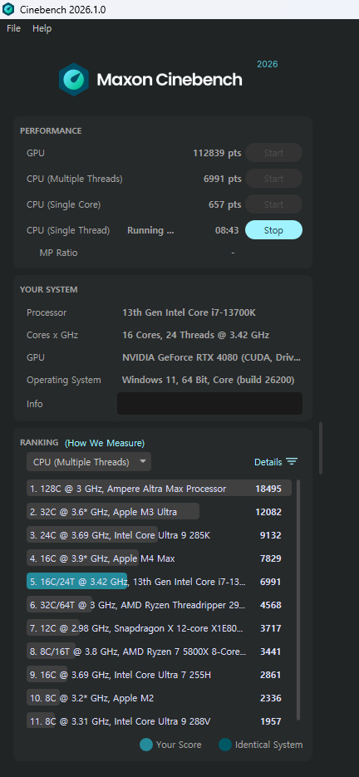This screenshot has width=359, height=777.
Task: Select the AMD Ryzen 7 5800X row
Action: [159, 652]
